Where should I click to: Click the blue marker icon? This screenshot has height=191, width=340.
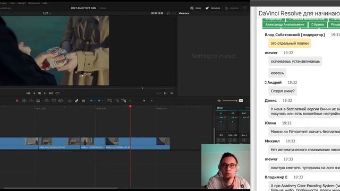click(x=99, y=101)
